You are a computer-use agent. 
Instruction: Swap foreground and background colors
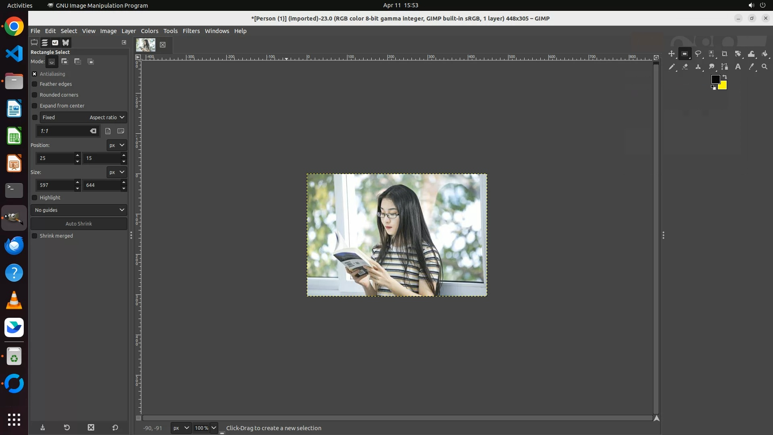725,77
